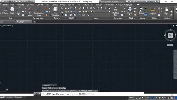Switch to the Layout1 tab
This screenshot has height=100, width=177.
(9, 97)
